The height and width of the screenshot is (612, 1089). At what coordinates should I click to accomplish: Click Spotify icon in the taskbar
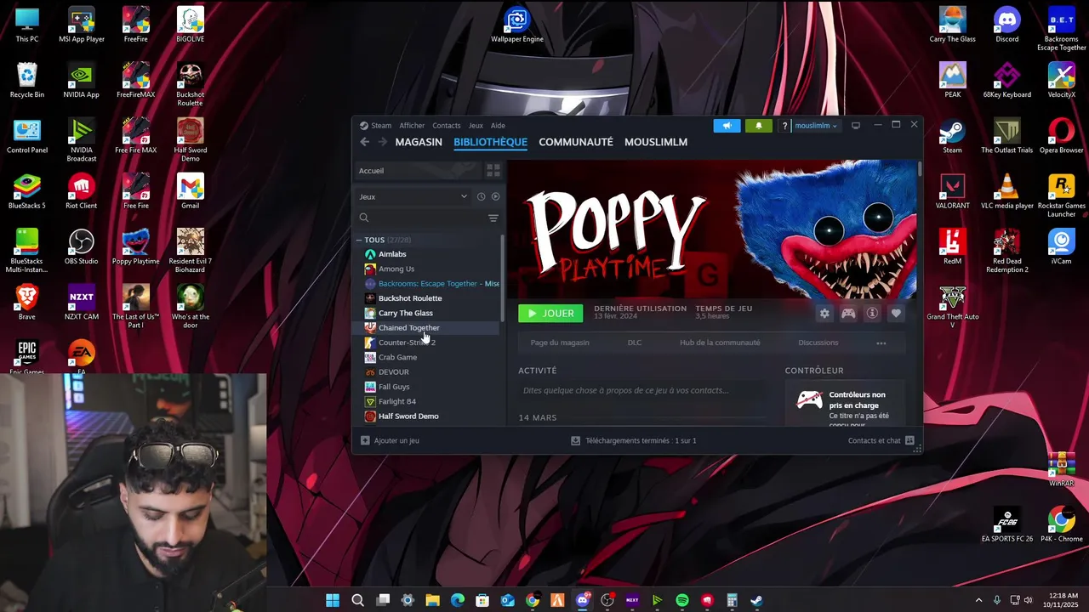tap(682, 600)
